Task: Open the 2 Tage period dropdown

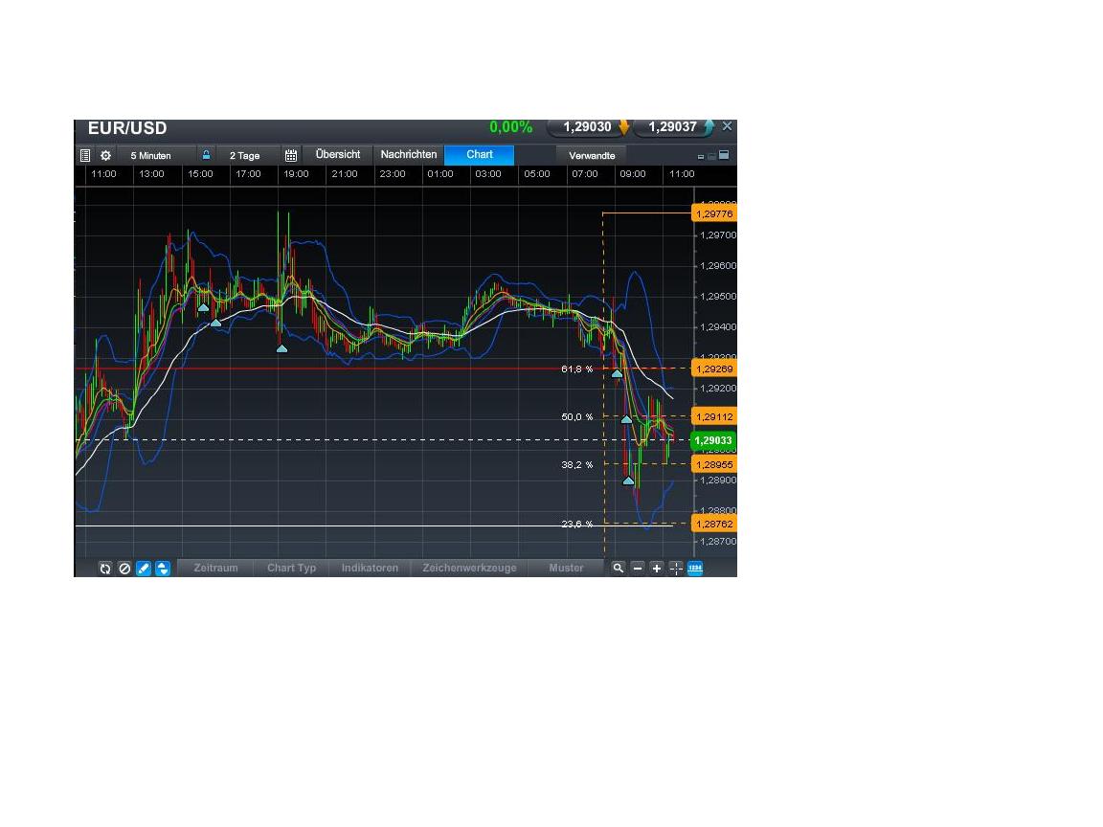Action: coord(248,155)
